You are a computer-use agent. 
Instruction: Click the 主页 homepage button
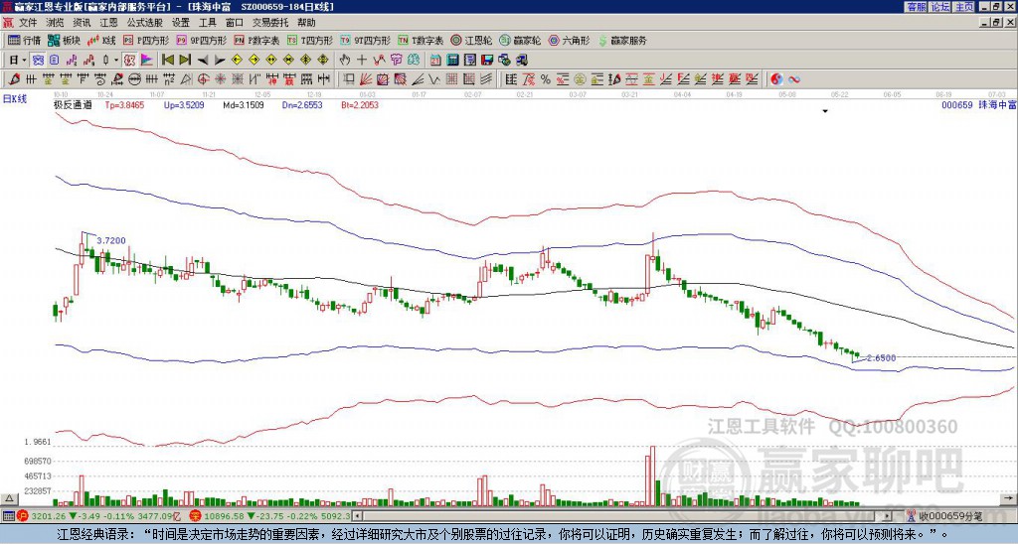pyautogui.click(x=964, y=7)
